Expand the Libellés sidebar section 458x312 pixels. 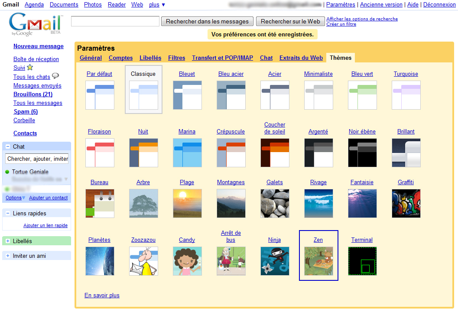[x=8, y=241]
